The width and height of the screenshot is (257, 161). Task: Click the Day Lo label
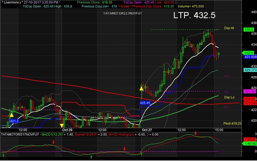coord(229,97)
